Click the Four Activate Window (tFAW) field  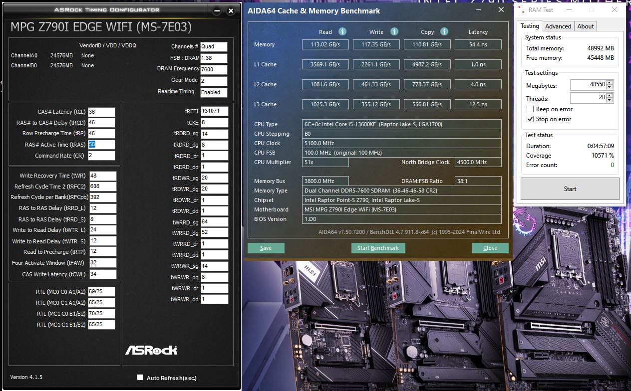[x=103, y=263]
